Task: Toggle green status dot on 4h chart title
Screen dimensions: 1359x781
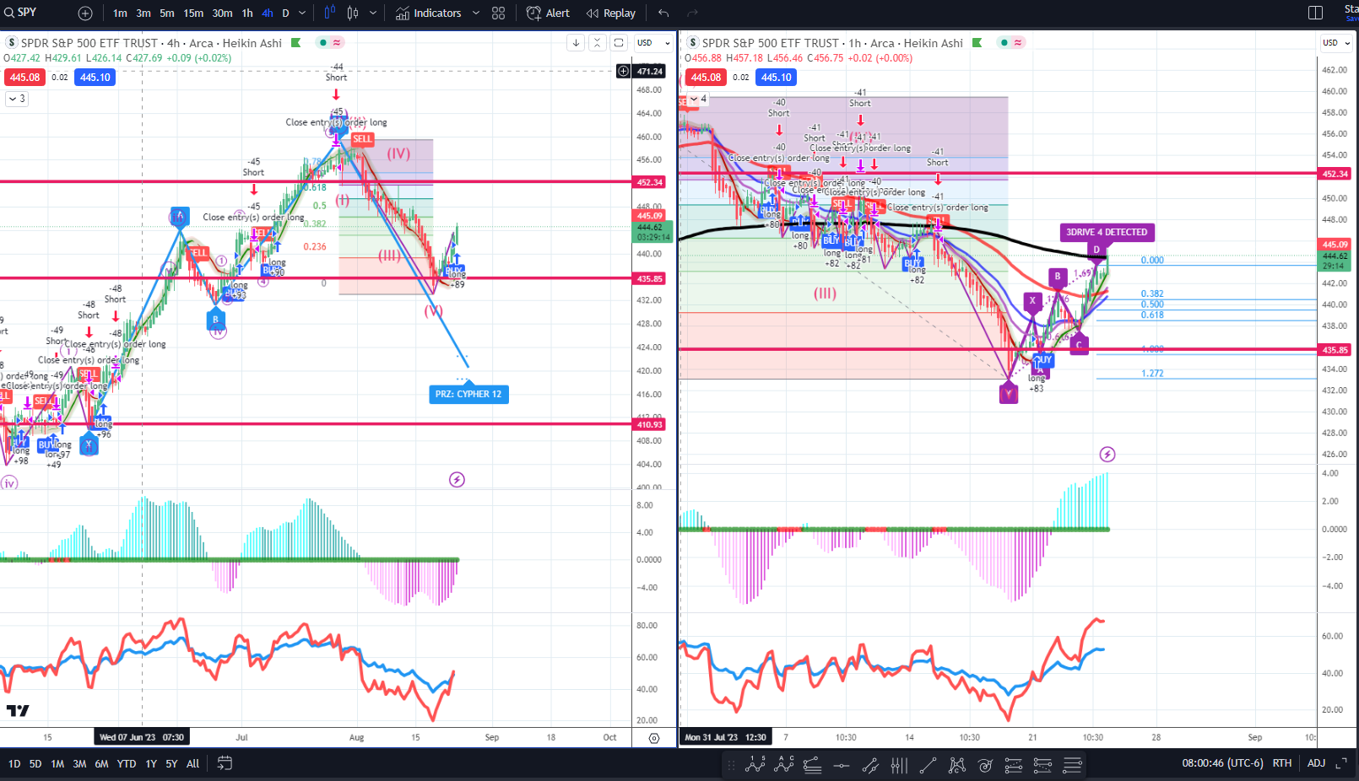Action: (x=322, y=42)
